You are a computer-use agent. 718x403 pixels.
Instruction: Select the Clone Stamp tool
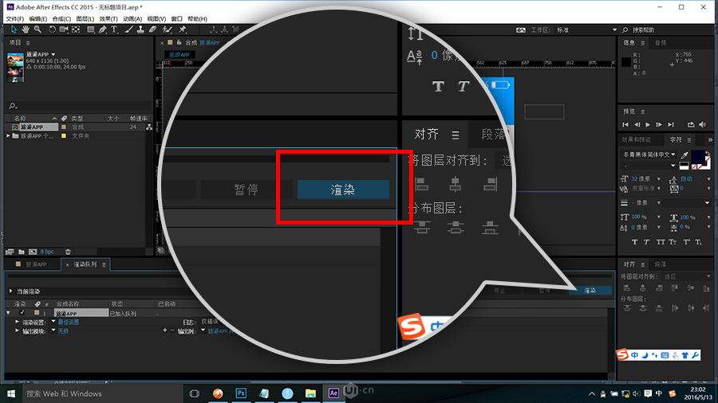140,29
